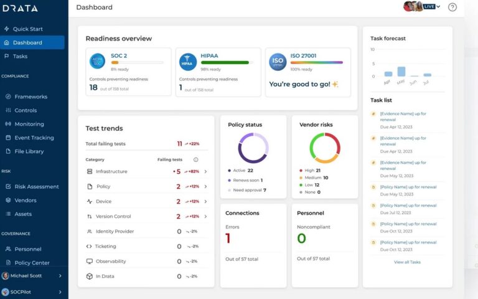The height and width of the screenshot is (299, 478).
Task: Expand the Michael Scott account menu
Action: click(60, 275)
